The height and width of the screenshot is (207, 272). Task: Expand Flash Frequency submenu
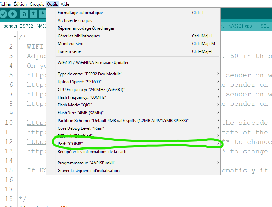click(x=133, y=97)
